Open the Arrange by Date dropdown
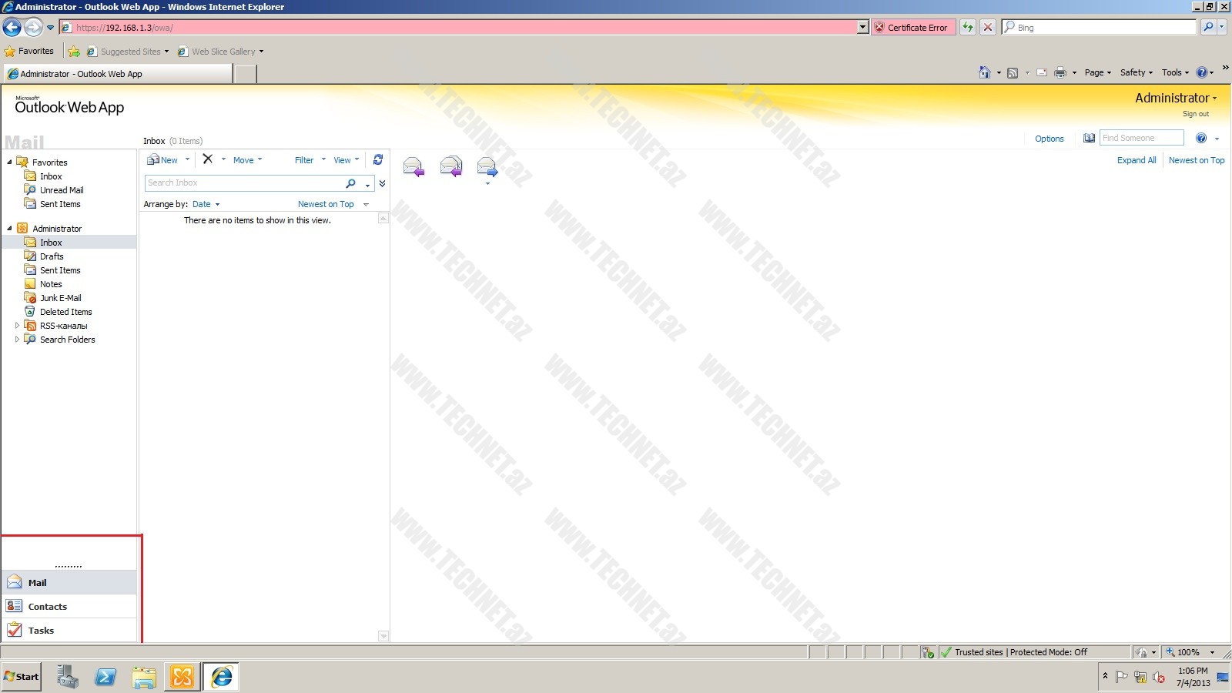This screenshot has height=693, width=1232. (x=206, y=205)
